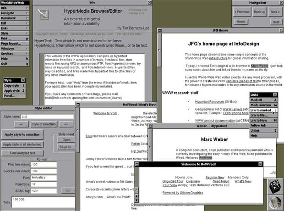Click Apply style to all similar text
The width and height of the screenshot is (284, 211).
click(x=22, y=144)
